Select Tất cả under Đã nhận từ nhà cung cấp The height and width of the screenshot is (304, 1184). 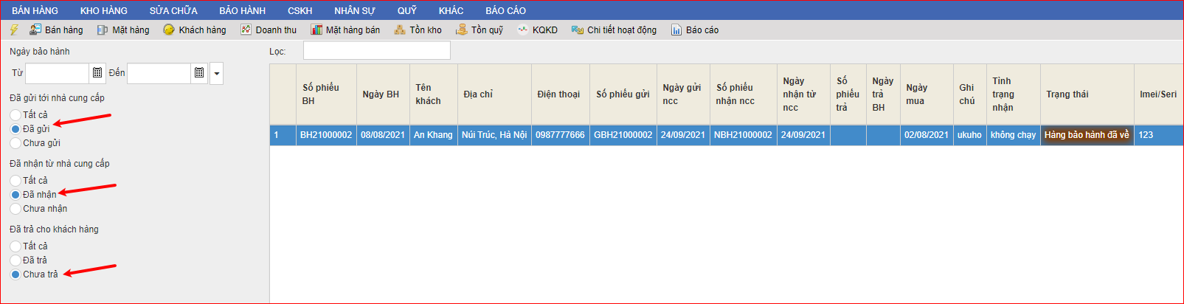(x=15, y=181)
